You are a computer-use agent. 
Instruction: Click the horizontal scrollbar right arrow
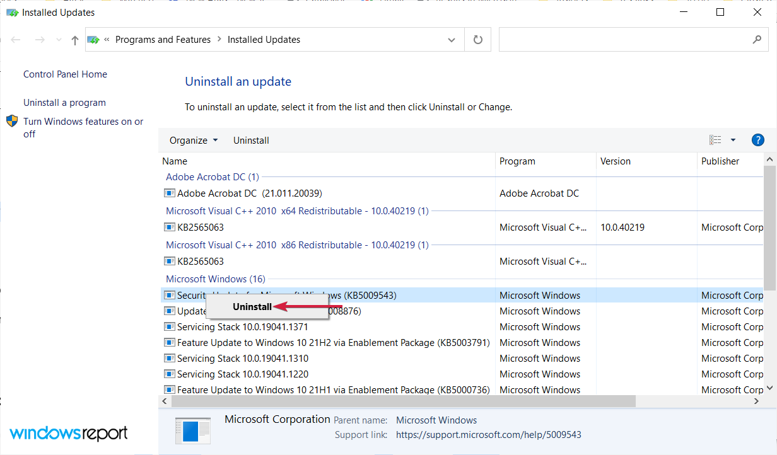click(758, 401)
